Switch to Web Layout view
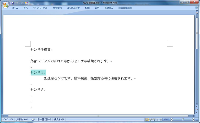 154,120
